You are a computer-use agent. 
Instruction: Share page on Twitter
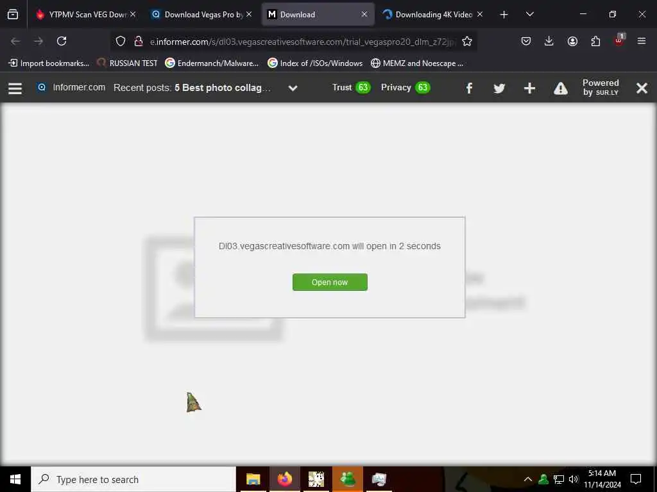pyautogui.click(x=499, y=88)
